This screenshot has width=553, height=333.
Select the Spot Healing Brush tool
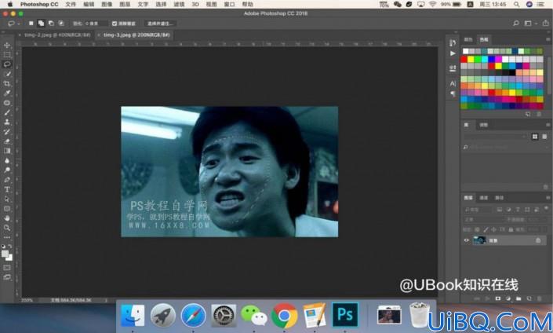pos(7,103)
